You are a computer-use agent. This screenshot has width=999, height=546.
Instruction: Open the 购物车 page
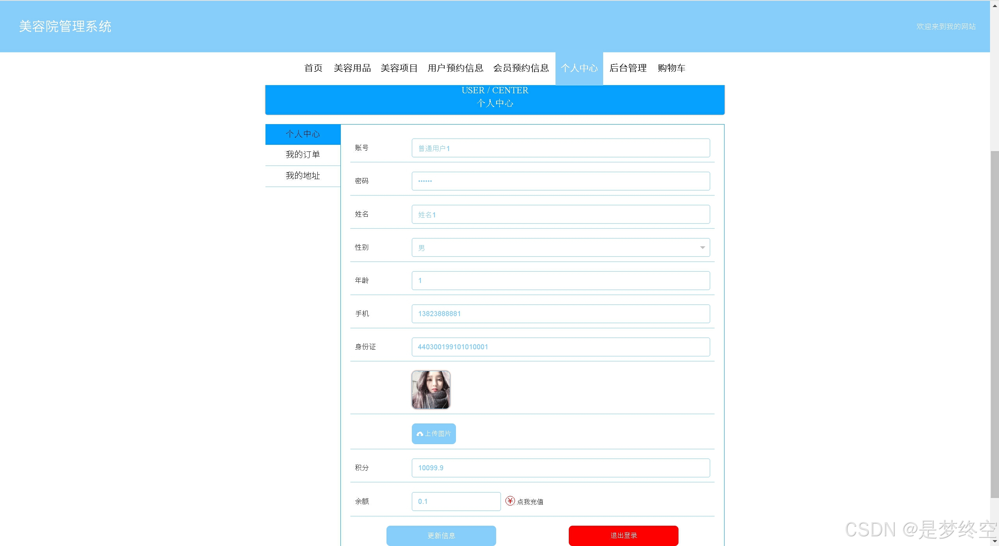671,68
